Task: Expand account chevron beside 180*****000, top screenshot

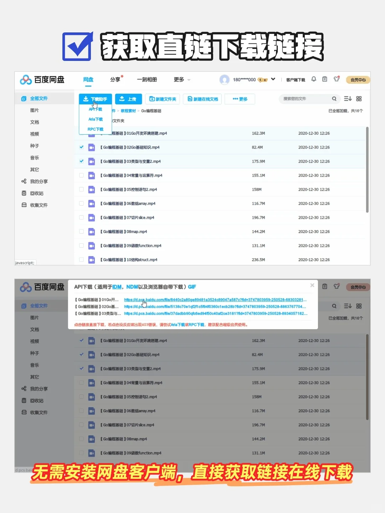Action: point(273,79)
